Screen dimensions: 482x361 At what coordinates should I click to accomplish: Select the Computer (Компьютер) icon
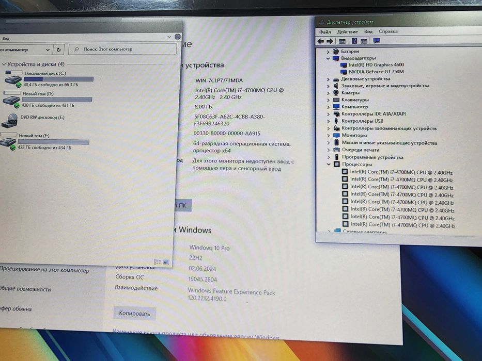coord(336,107)
